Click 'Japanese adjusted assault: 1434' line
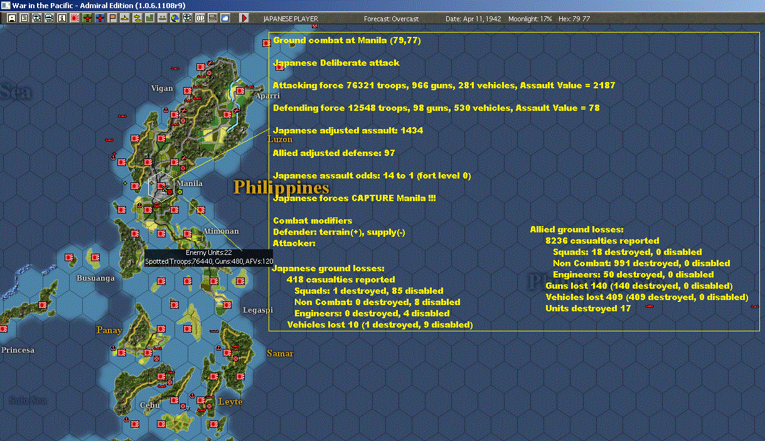 pos(348,130)
